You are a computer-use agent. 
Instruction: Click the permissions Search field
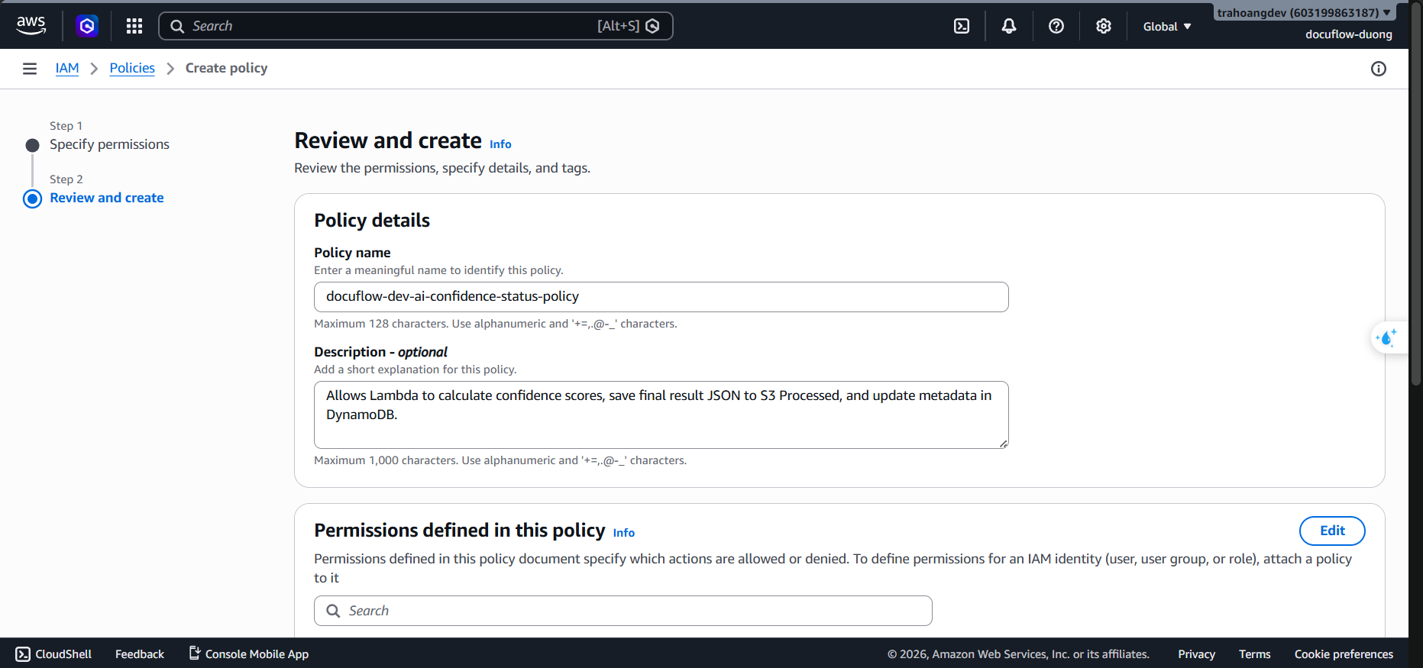pos(623,611)
